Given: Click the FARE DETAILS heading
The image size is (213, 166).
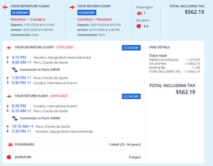Looking at the screenshot, I should [x=159, y=47].
